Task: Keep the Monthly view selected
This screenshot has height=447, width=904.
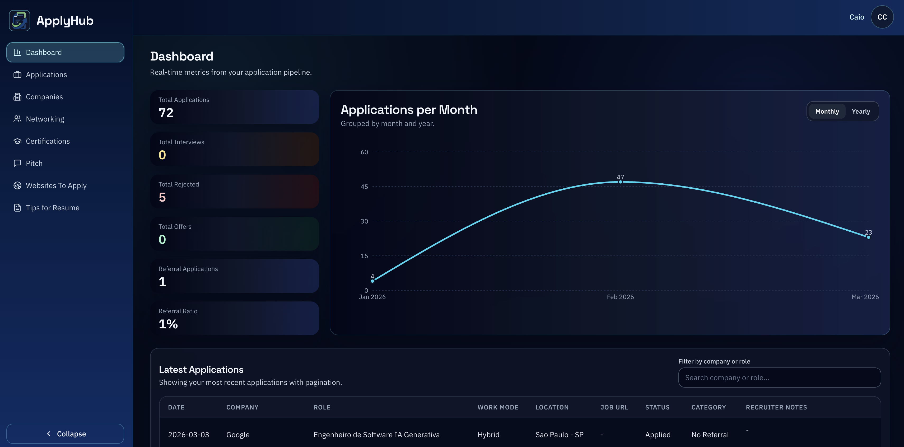Action: coord(827,111)
